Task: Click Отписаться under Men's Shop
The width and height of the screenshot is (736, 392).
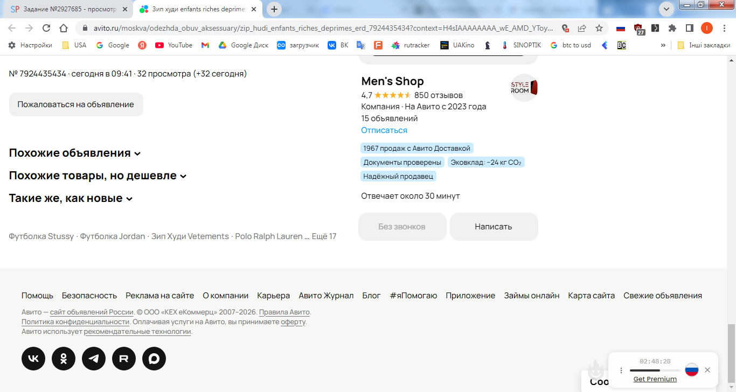Action: pyautogui.click(x=384, y=130)
